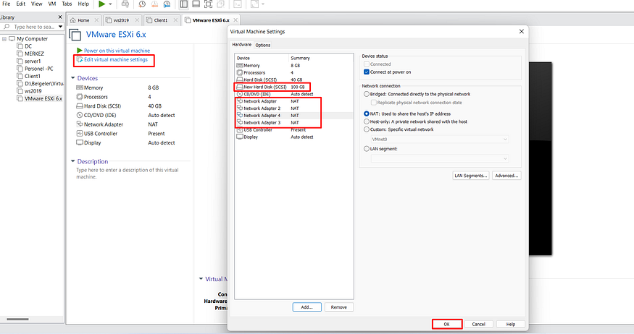The image size is (634, 334).
Task: Close the Library panel
Action: click(x=60, y=17)
